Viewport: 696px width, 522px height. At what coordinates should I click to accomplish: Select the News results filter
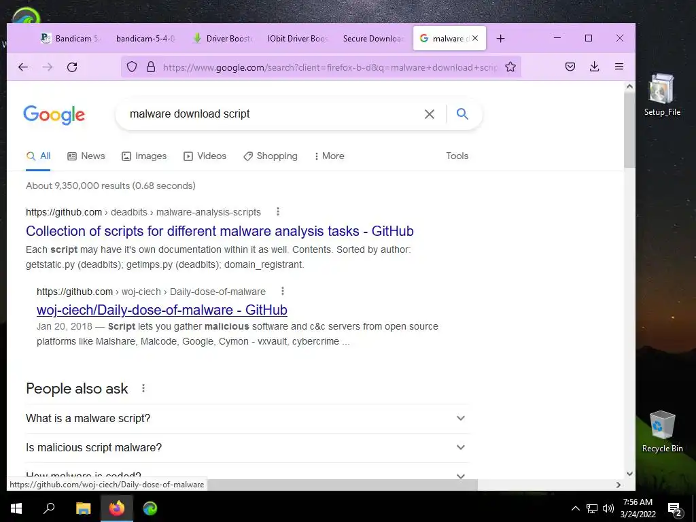click(x=86, y=156)
